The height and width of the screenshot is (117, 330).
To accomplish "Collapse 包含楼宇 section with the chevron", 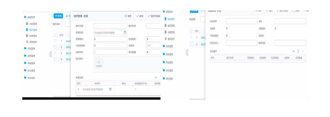I will (x=303, y=51).
